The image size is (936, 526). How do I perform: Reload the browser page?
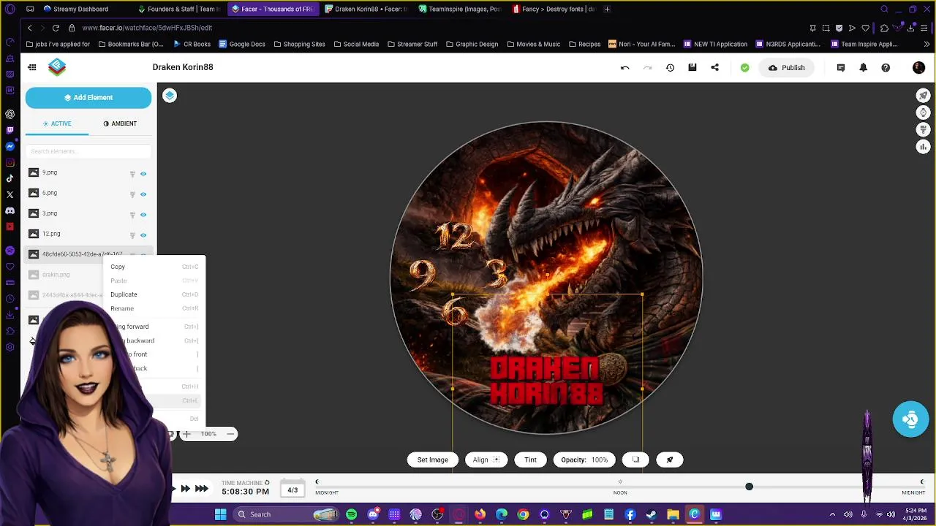(x=56, y=28)
